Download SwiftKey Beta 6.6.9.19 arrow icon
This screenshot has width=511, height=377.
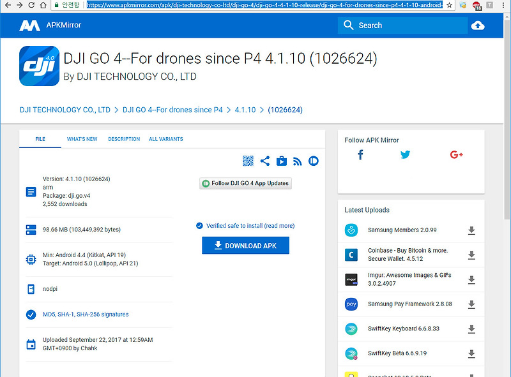coord(471,354)
